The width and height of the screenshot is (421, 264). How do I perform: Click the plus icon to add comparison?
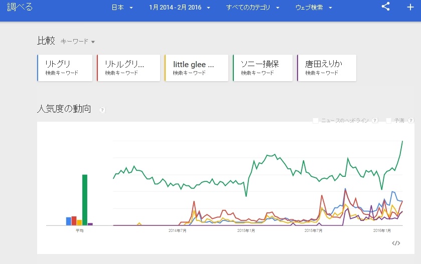(x=410, y=7)
